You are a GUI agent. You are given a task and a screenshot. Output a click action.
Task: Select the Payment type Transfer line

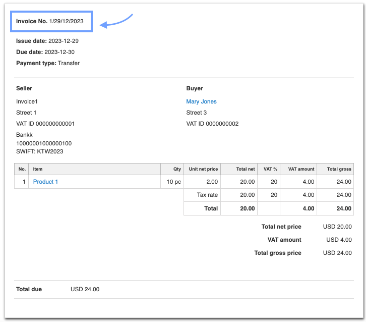coord(48,63)
